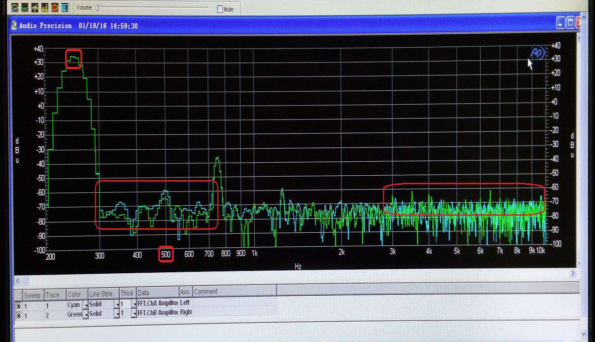This screenshot has width=595, height=342.
Task: Toggle the X checkbox for trace 1
Action: (18, 306)
